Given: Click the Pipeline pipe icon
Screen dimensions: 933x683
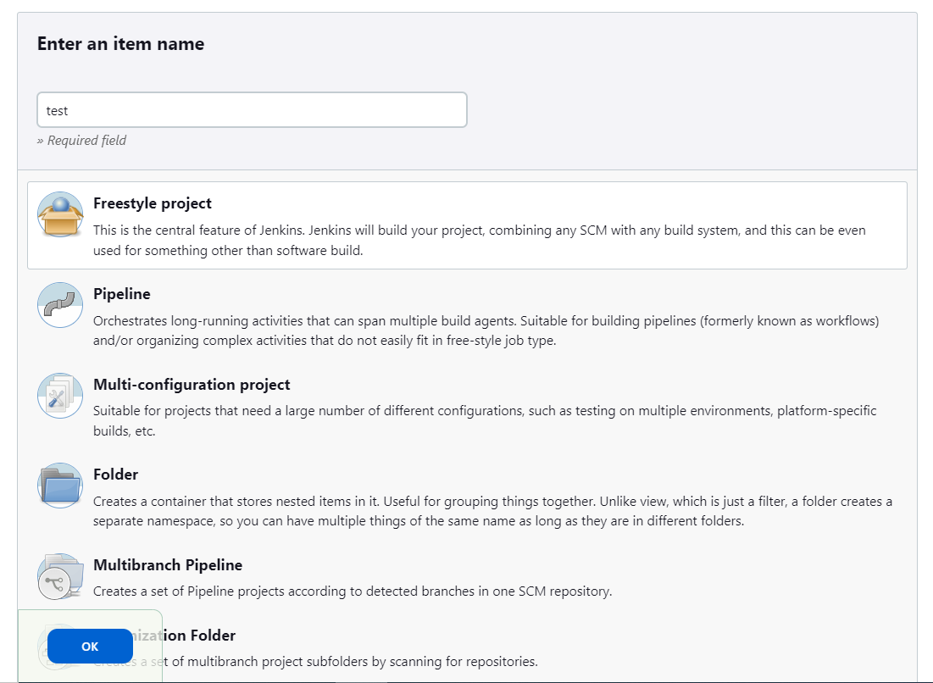Looking at the screenshot, I should (60, 305).
